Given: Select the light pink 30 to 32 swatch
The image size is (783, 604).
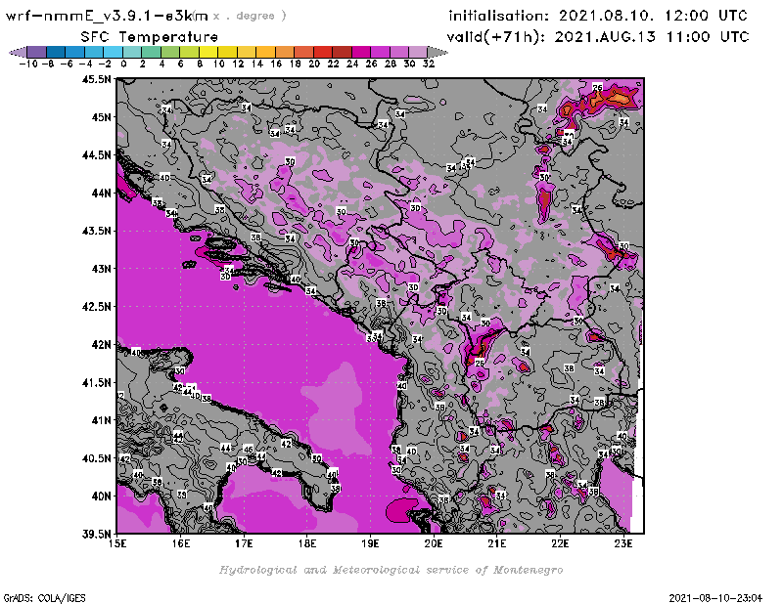Looking at the screenshot, I should (418, 52).
